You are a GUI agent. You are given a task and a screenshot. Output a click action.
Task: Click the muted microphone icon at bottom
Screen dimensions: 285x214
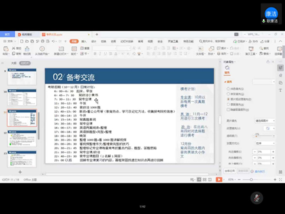tap(256, 197)
